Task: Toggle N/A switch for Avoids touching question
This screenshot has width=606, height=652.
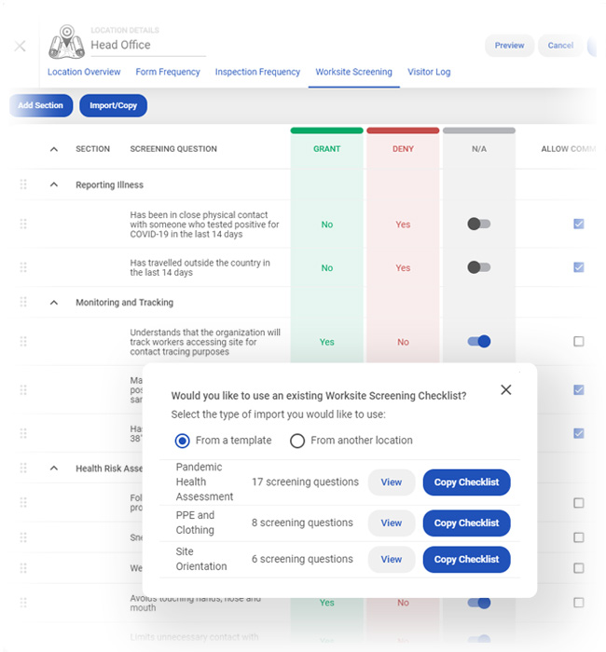Action: (478, 602)
